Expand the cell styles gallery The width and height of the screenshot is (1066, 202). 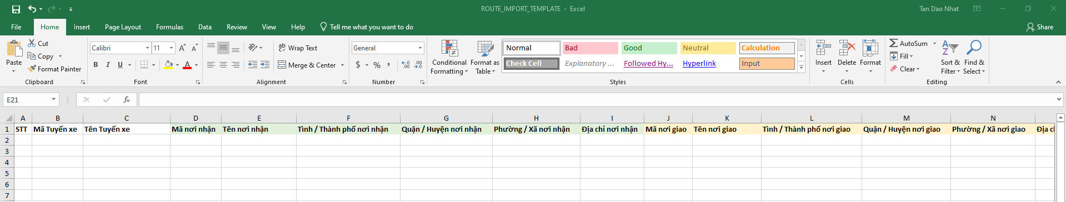tap(801, 67)
